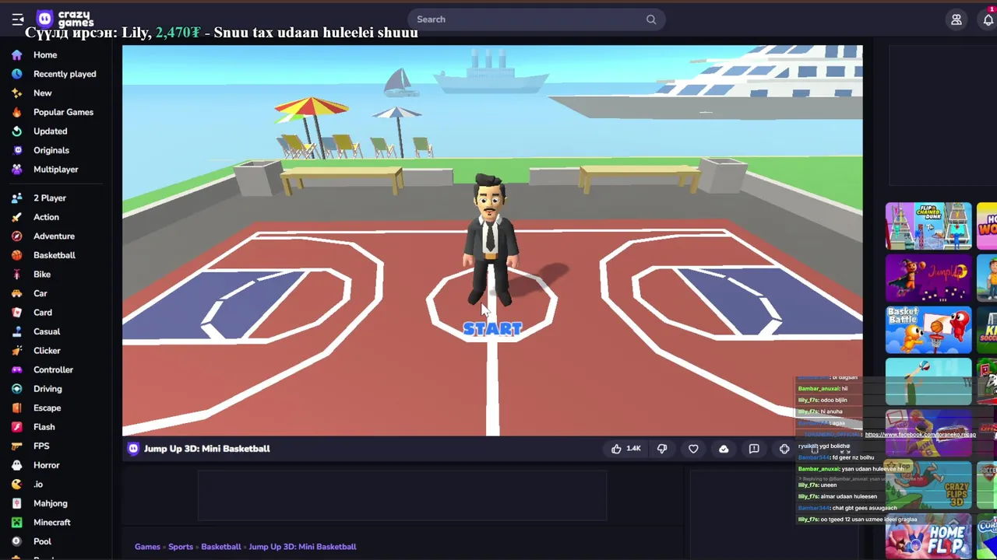Click the Driving category icon
This screenshot has width=997, height=560.
coord(17,389)
